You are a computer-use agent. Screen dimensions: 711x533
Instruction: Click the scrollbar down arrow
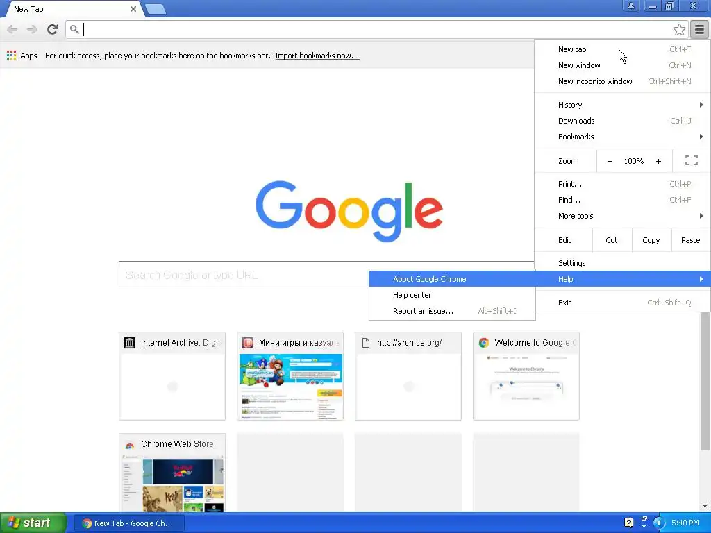click(705, 506)
